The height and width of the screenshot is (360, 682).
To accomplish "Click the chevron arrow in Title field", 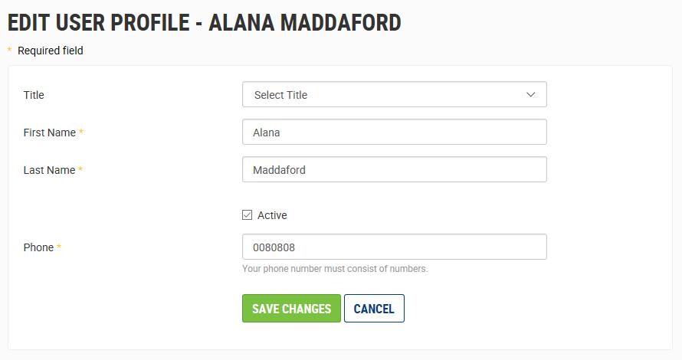I will [531, 95].
